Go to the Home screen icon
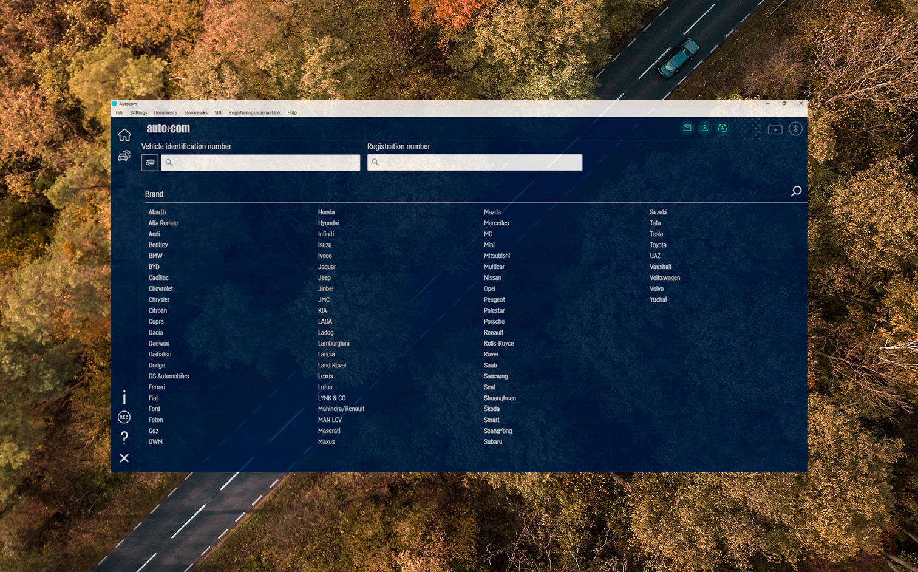 point(124,135)
